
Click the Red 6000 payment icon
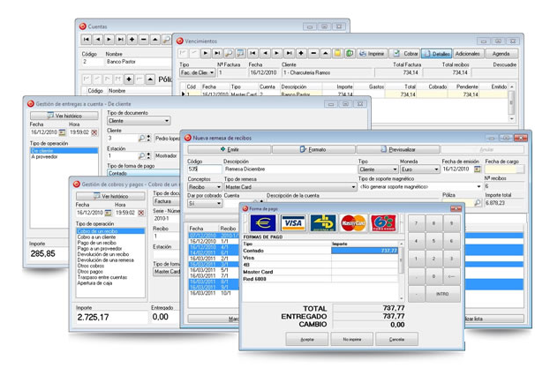[x=383, y=223]
